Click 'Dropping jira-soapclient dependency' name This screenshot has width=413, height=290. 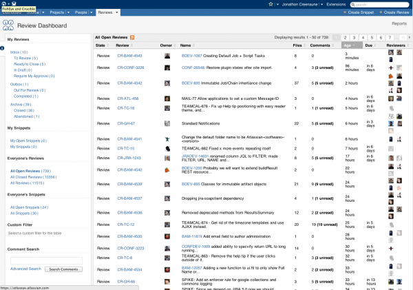click(x=213, y=198)
